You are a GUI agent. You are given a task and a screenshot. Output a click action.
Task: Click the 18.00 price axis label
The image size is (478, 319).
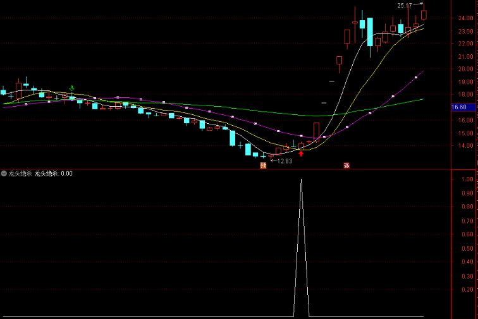(x=465, y=95)
